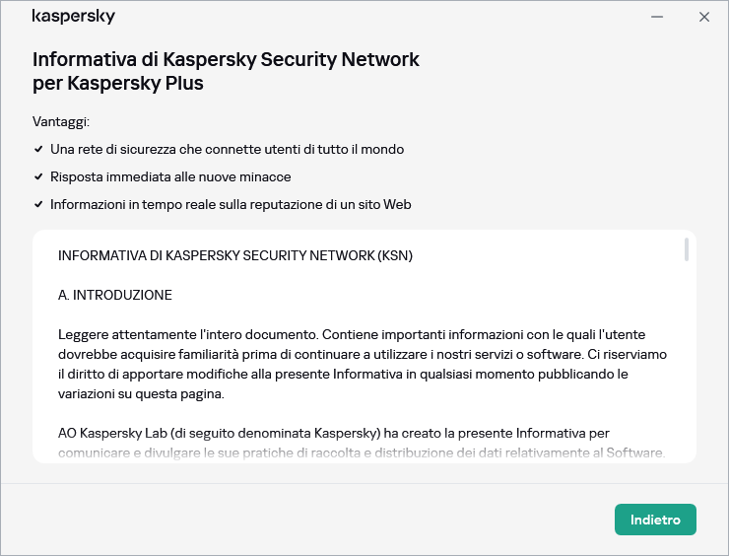Click the scrollbar track below the thumb
The image size is (729, 556).
tap(686, 375)
